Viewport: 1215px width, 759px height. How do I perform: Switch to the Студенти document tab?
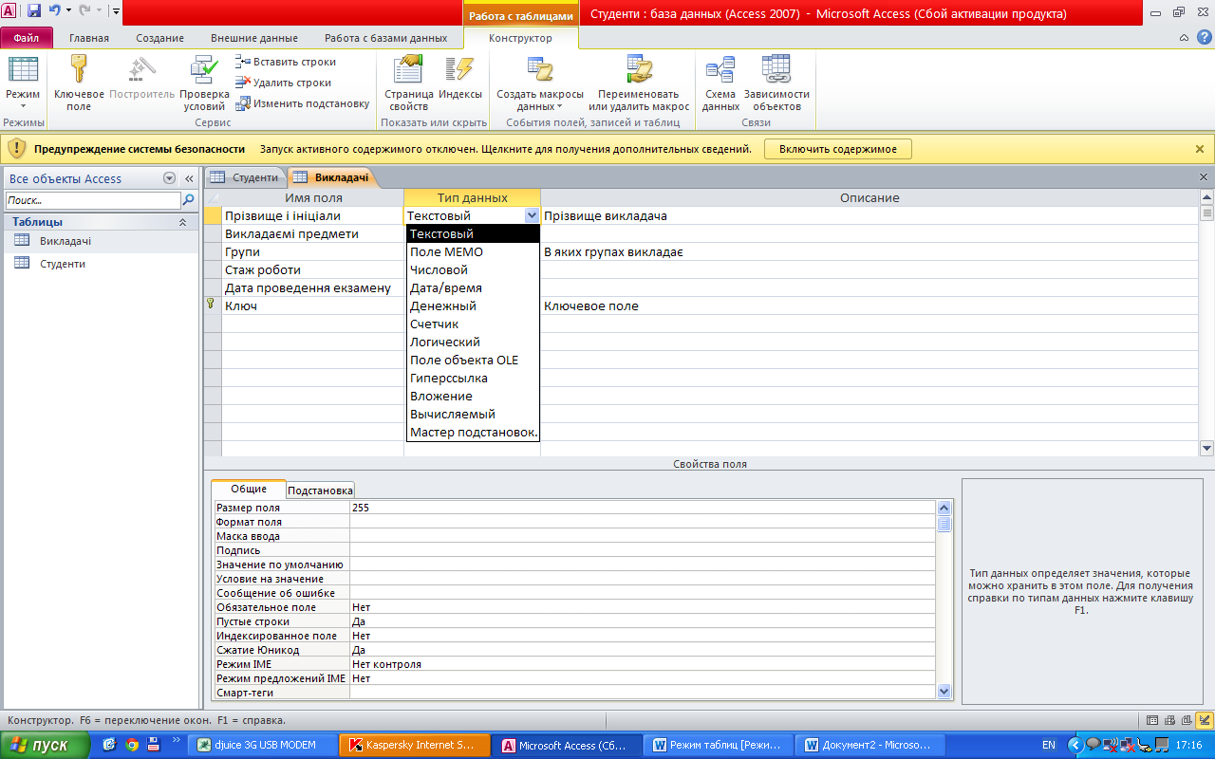245,177
